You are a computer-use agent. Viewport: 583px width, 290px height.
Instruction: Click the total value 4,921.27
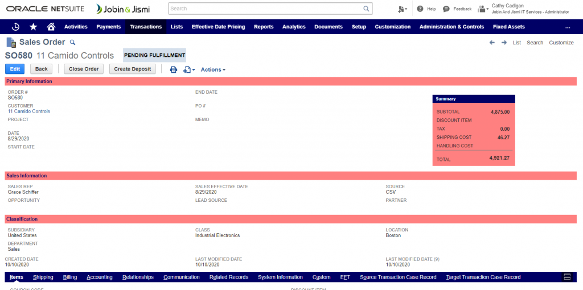[x=499, y=158]
